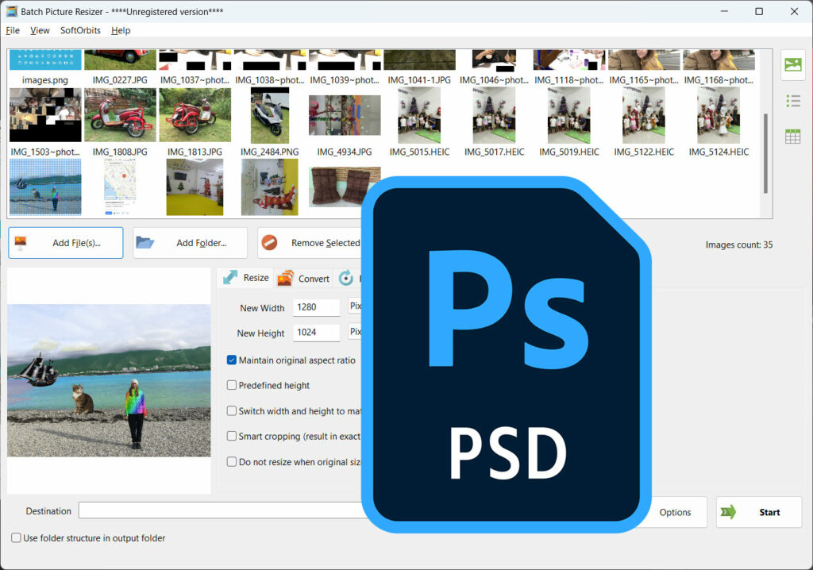The width and height of the screenshot is (813, 570).
Task: Click the New Width input field
Action: pyautogui.click(x=316, y=307)
